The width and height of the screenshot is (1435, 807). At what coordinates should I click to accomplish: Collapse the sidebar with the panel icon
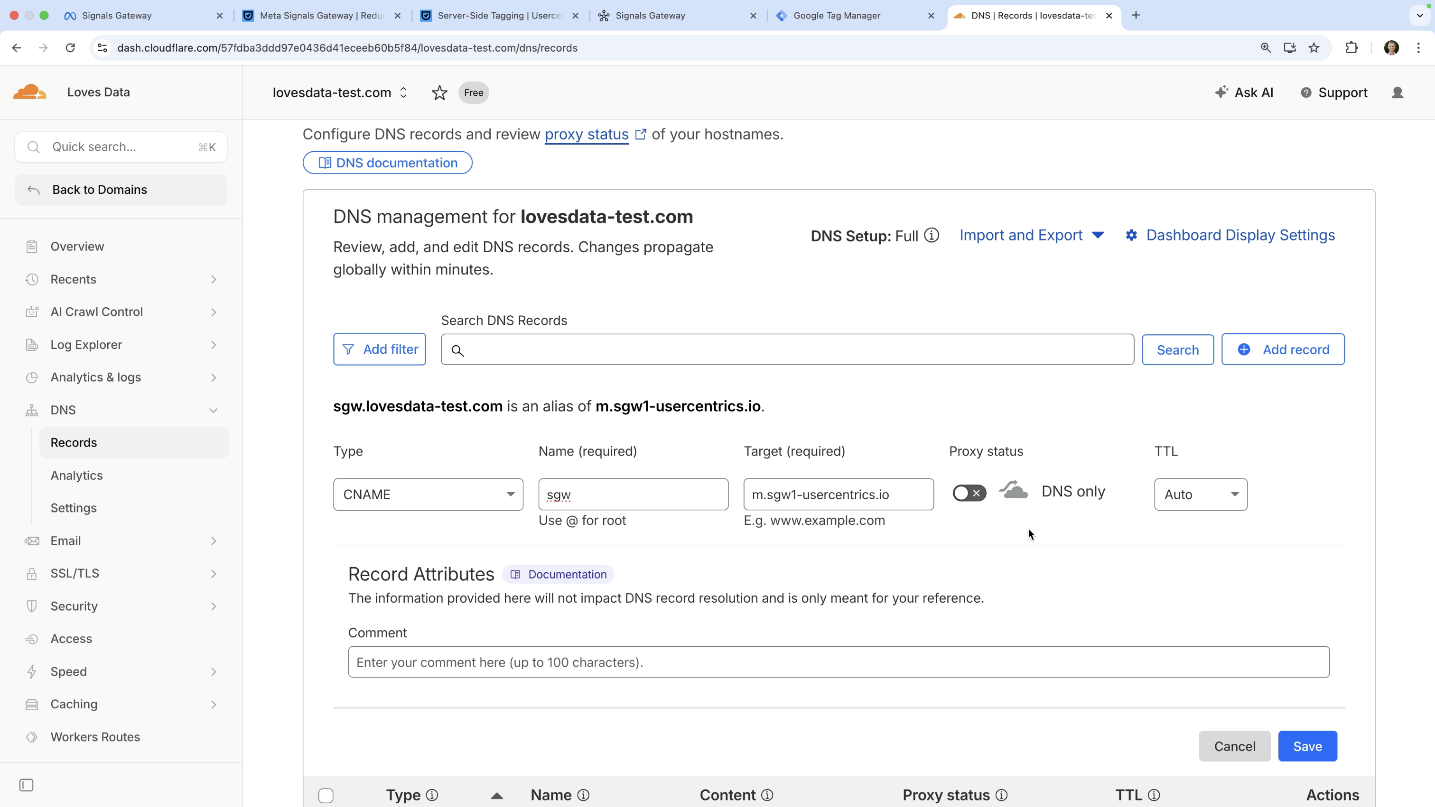[26, 785]
